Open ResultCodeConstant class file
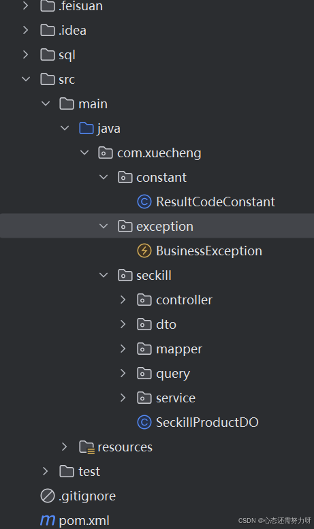 click(215, 202)
